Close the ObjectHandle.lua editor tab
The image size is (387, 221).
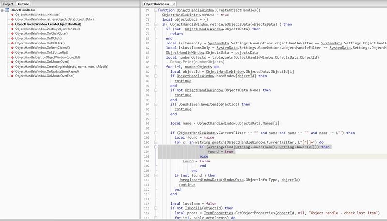click(174, 4)
